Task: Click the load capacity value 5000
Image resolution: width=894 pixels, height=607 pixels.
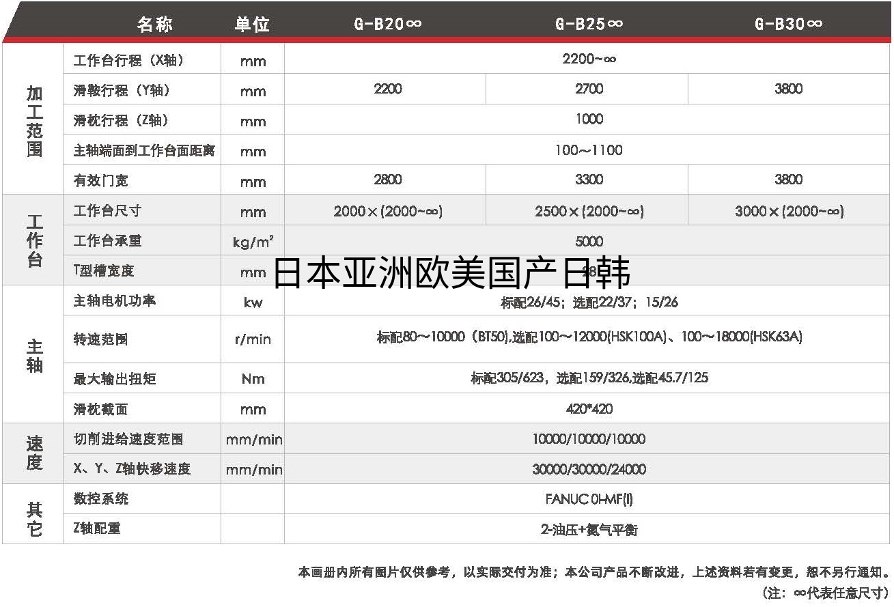Action: click(x=589, y=241)
